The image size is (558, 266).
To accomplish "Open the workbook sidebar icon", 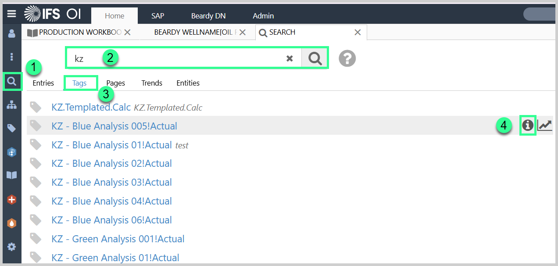I will (12, 176).
